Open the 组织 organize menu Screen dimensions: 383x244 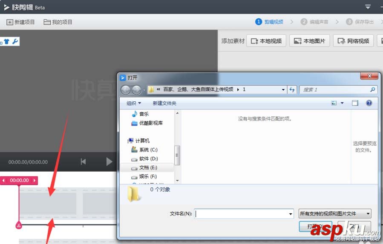tap(134, 103)
